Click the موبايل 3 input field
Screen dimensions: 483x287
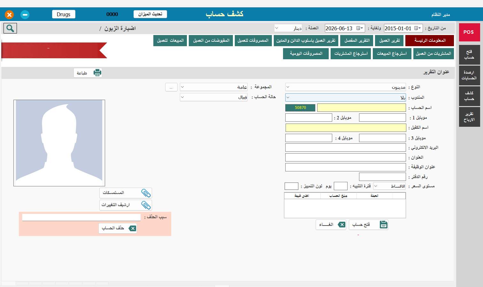point(382,138)
